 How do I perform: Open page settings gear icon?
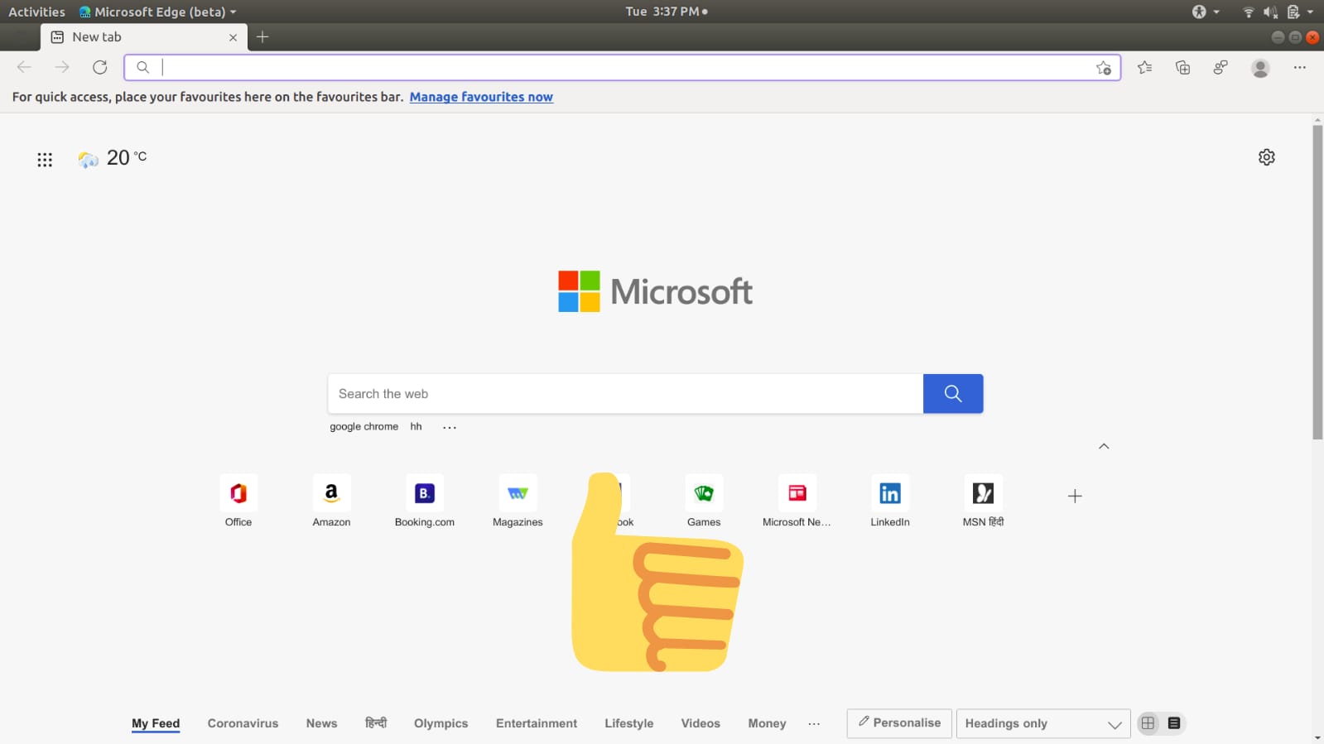coord(1266,157)
